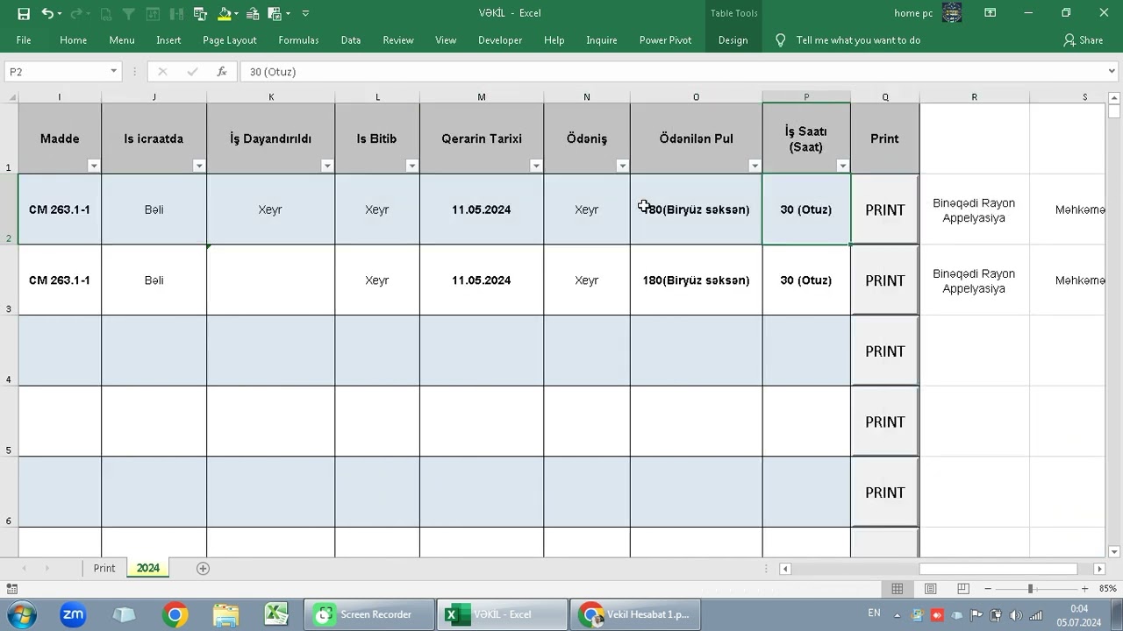Click the zoom slider handle
1123x631 pixels.
click(1030, 589)
